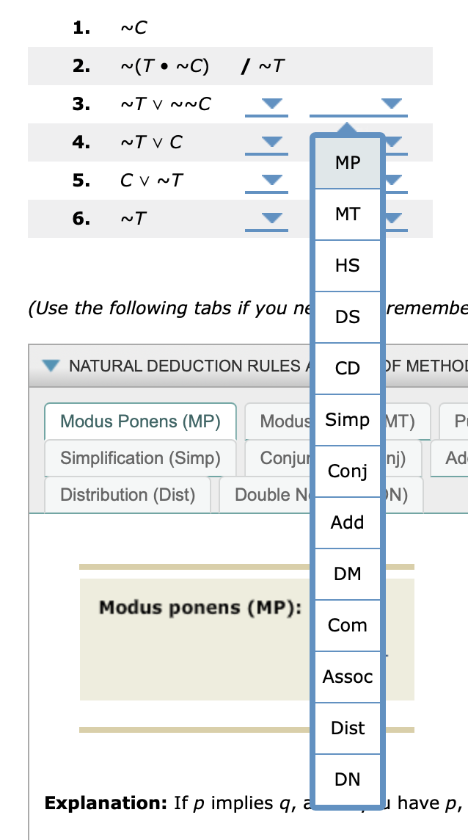Collapse the NATURAL DEDUCTION RULES panel
The height and width of the screenshot is (840, 468).
50,365
